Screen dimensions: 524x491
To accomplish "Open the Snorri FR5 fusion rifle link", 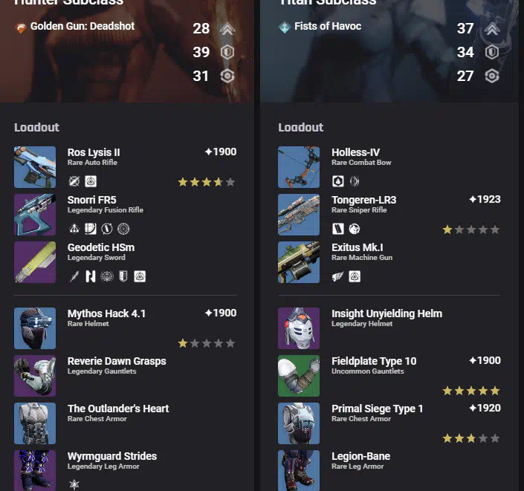I will pos(92,200).
